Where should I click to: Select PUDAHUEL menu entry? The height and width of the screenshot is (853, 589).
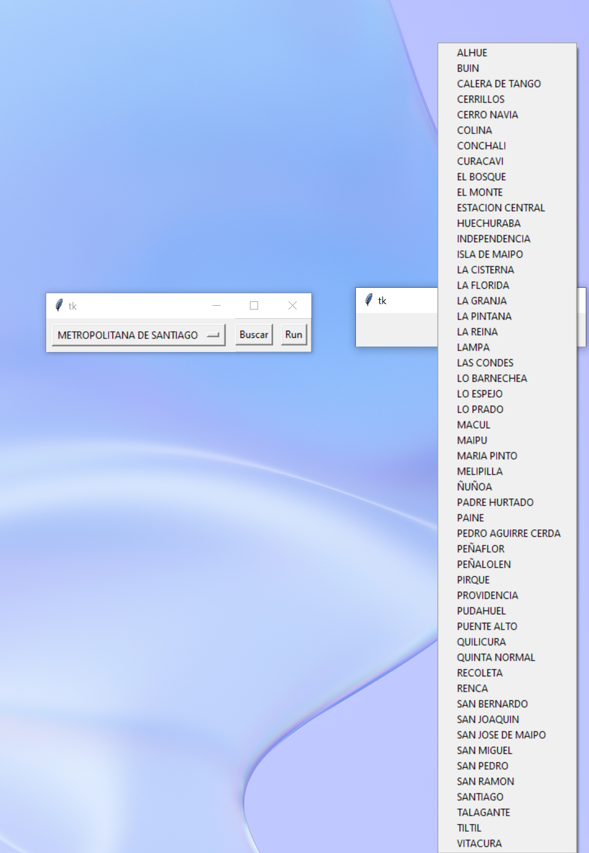point(507,611)
